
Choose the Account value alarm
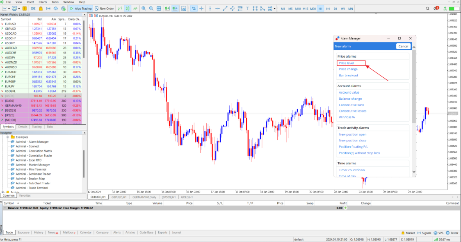(x=349, y=92)
